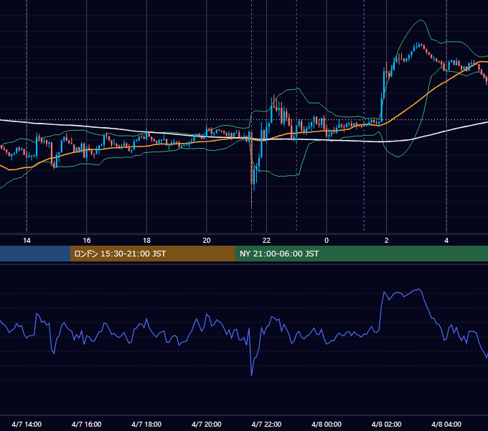Click the blue session bar before London

point(35,254)
